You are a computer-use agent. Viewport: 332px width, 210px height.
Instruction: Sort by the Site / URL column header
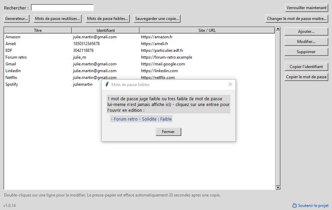pyautogui.click(x=207, y=30)
